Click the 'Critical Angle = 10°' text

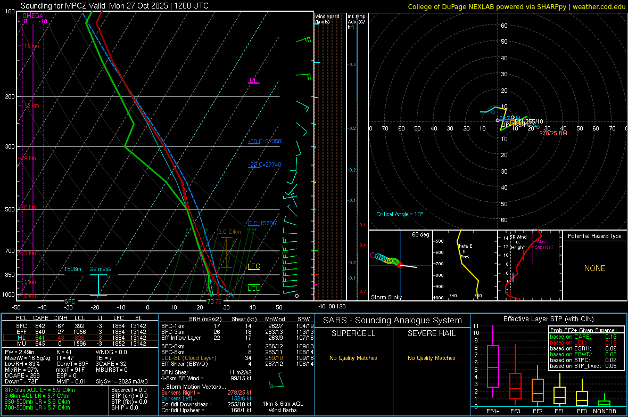tap(400, 214)
